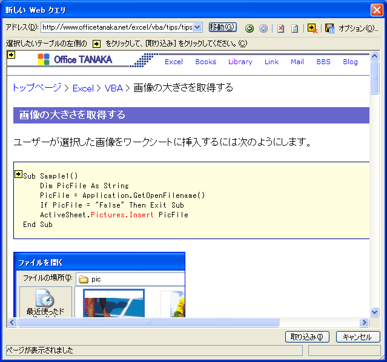Screen dimensions: 387x362
Task: Click the キャンセル cancel button
Action: click(x=358, y=337)
